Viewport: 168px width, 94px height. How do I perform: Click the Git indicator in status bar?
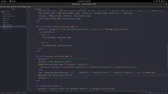pos(157,93)
